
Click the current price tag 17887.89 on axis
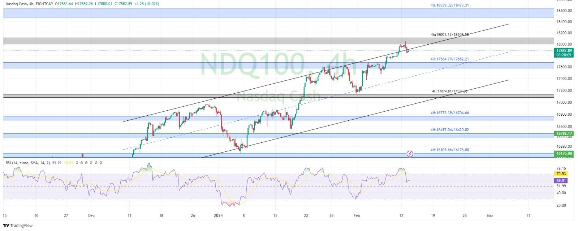[564, 51]
